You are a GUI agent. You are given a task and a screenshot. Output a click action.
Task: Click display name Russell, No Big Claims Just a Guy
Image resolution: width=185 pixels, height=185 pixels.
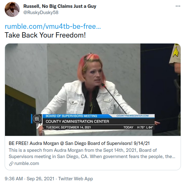60,6
